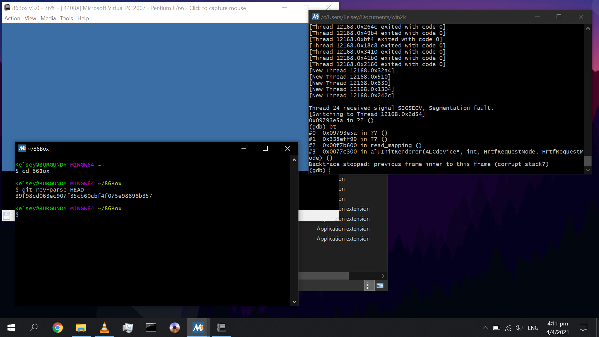Viewport: 599px width, 337px height.
Task: Open File Explorer from the taskbar
Action: pyautogui.click(x=81, y=328)
